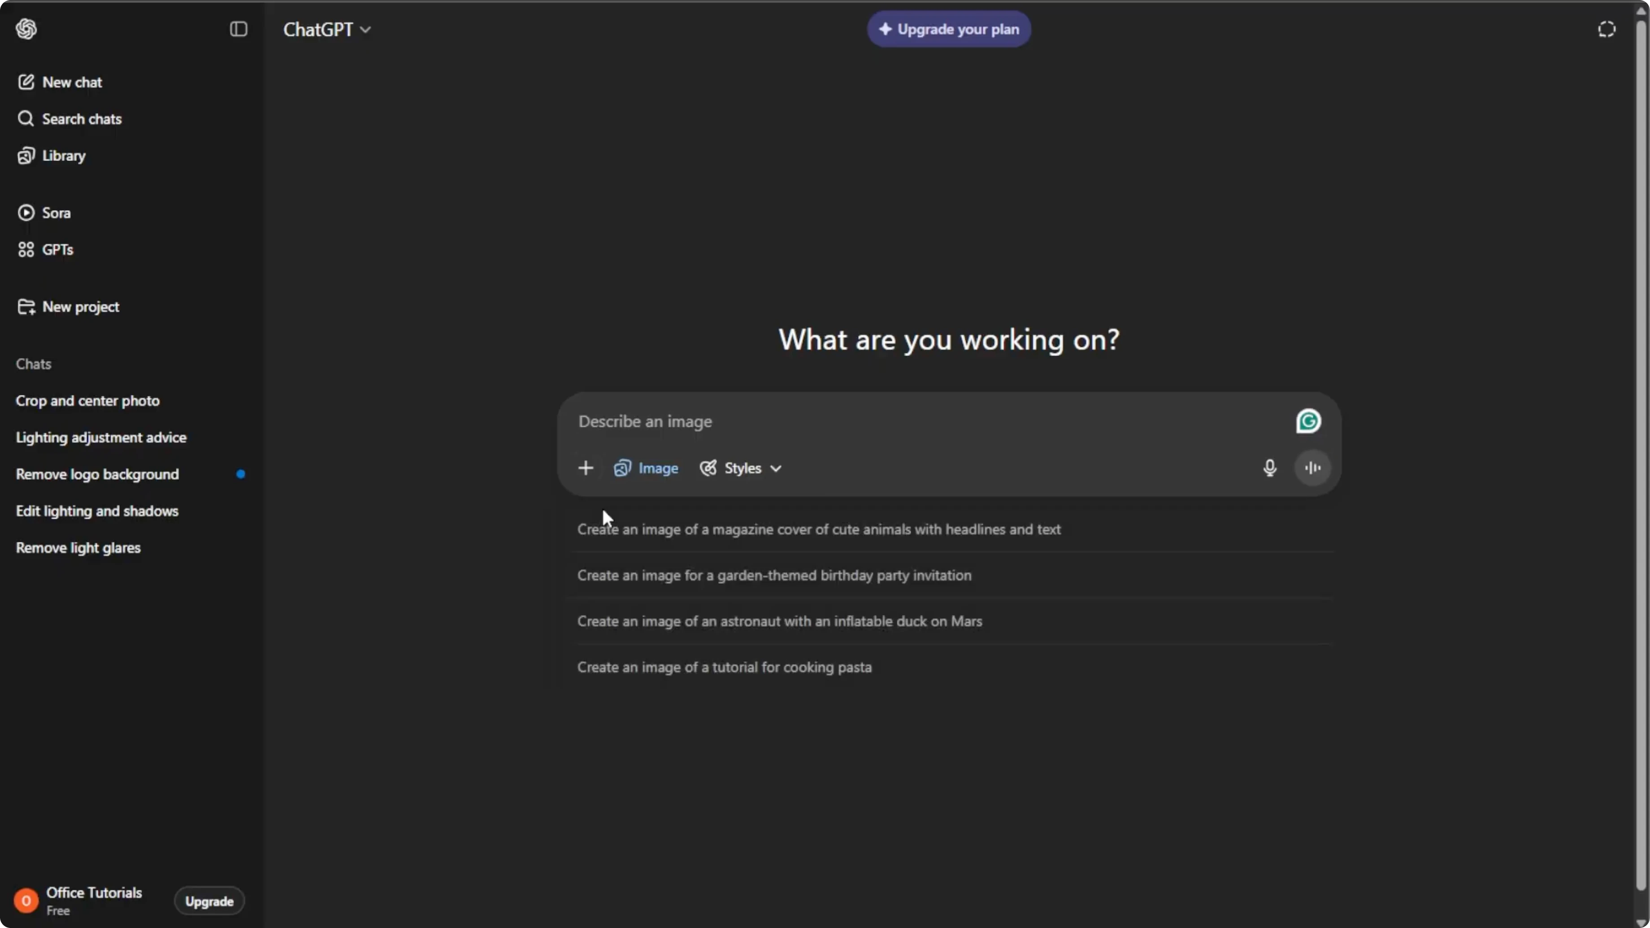Image resolution: width=1650 pixels, height=928 pixels.
Task: Click the Office Tutorials avatar icon
Action: click(x=26, y=901)
